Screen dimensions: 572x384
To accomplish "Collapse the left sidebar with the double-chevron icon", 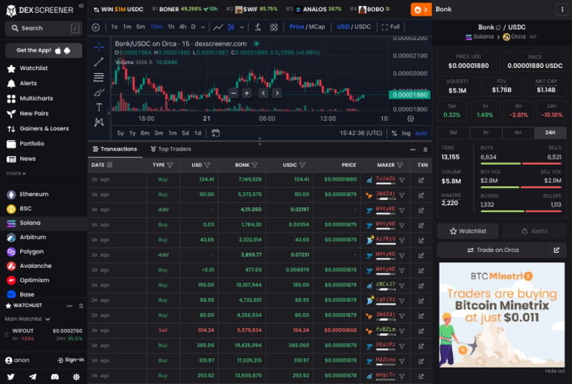I will pos(81,5).
